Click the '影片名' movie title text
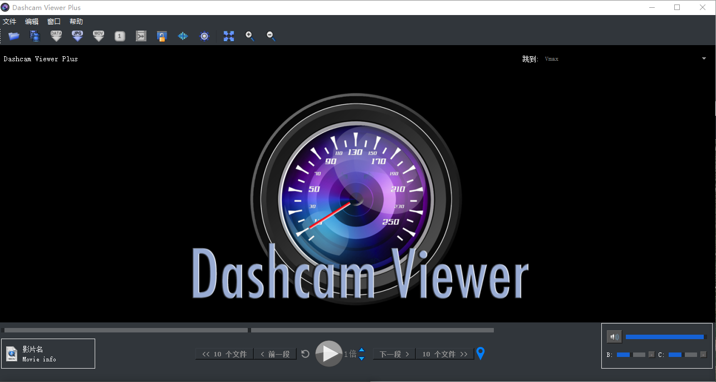The height and width of the screenshot is (382, 716). (33, 349)
